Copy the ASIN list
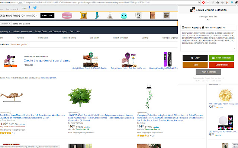The width and height of the screenshot is (238, 148). [x=195, y=58]
